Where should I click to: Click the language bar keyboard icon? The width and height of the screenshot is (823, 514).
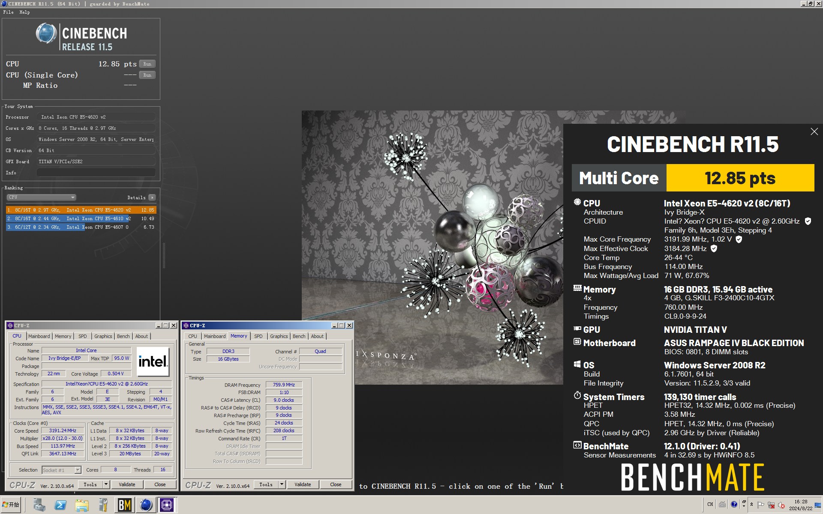[722, 504]
